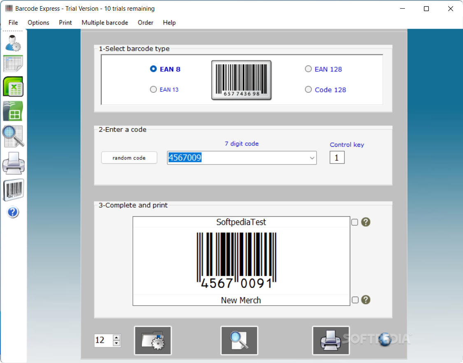Viewport: 463px width, 363px height.
Task: Click the blue help question mark icon
Action: coord(13,212)
